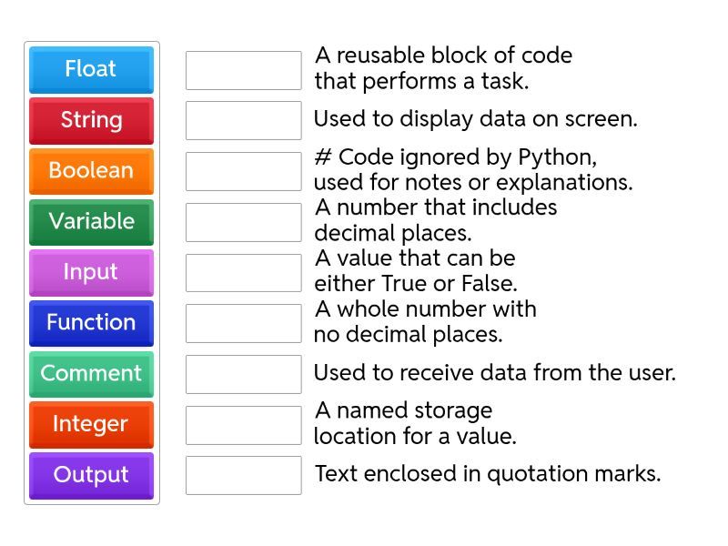Click answer box beside reusable block of code
This screenshot has width=728, height=546.
pos(243,70)
